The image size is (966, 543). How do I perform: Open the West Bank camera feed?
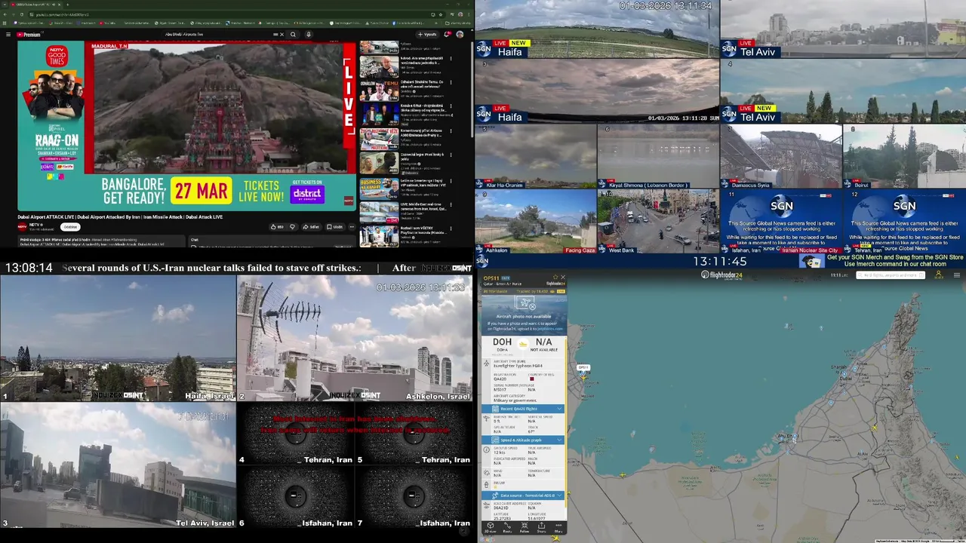pyautogui.click(x=658, y=221)
